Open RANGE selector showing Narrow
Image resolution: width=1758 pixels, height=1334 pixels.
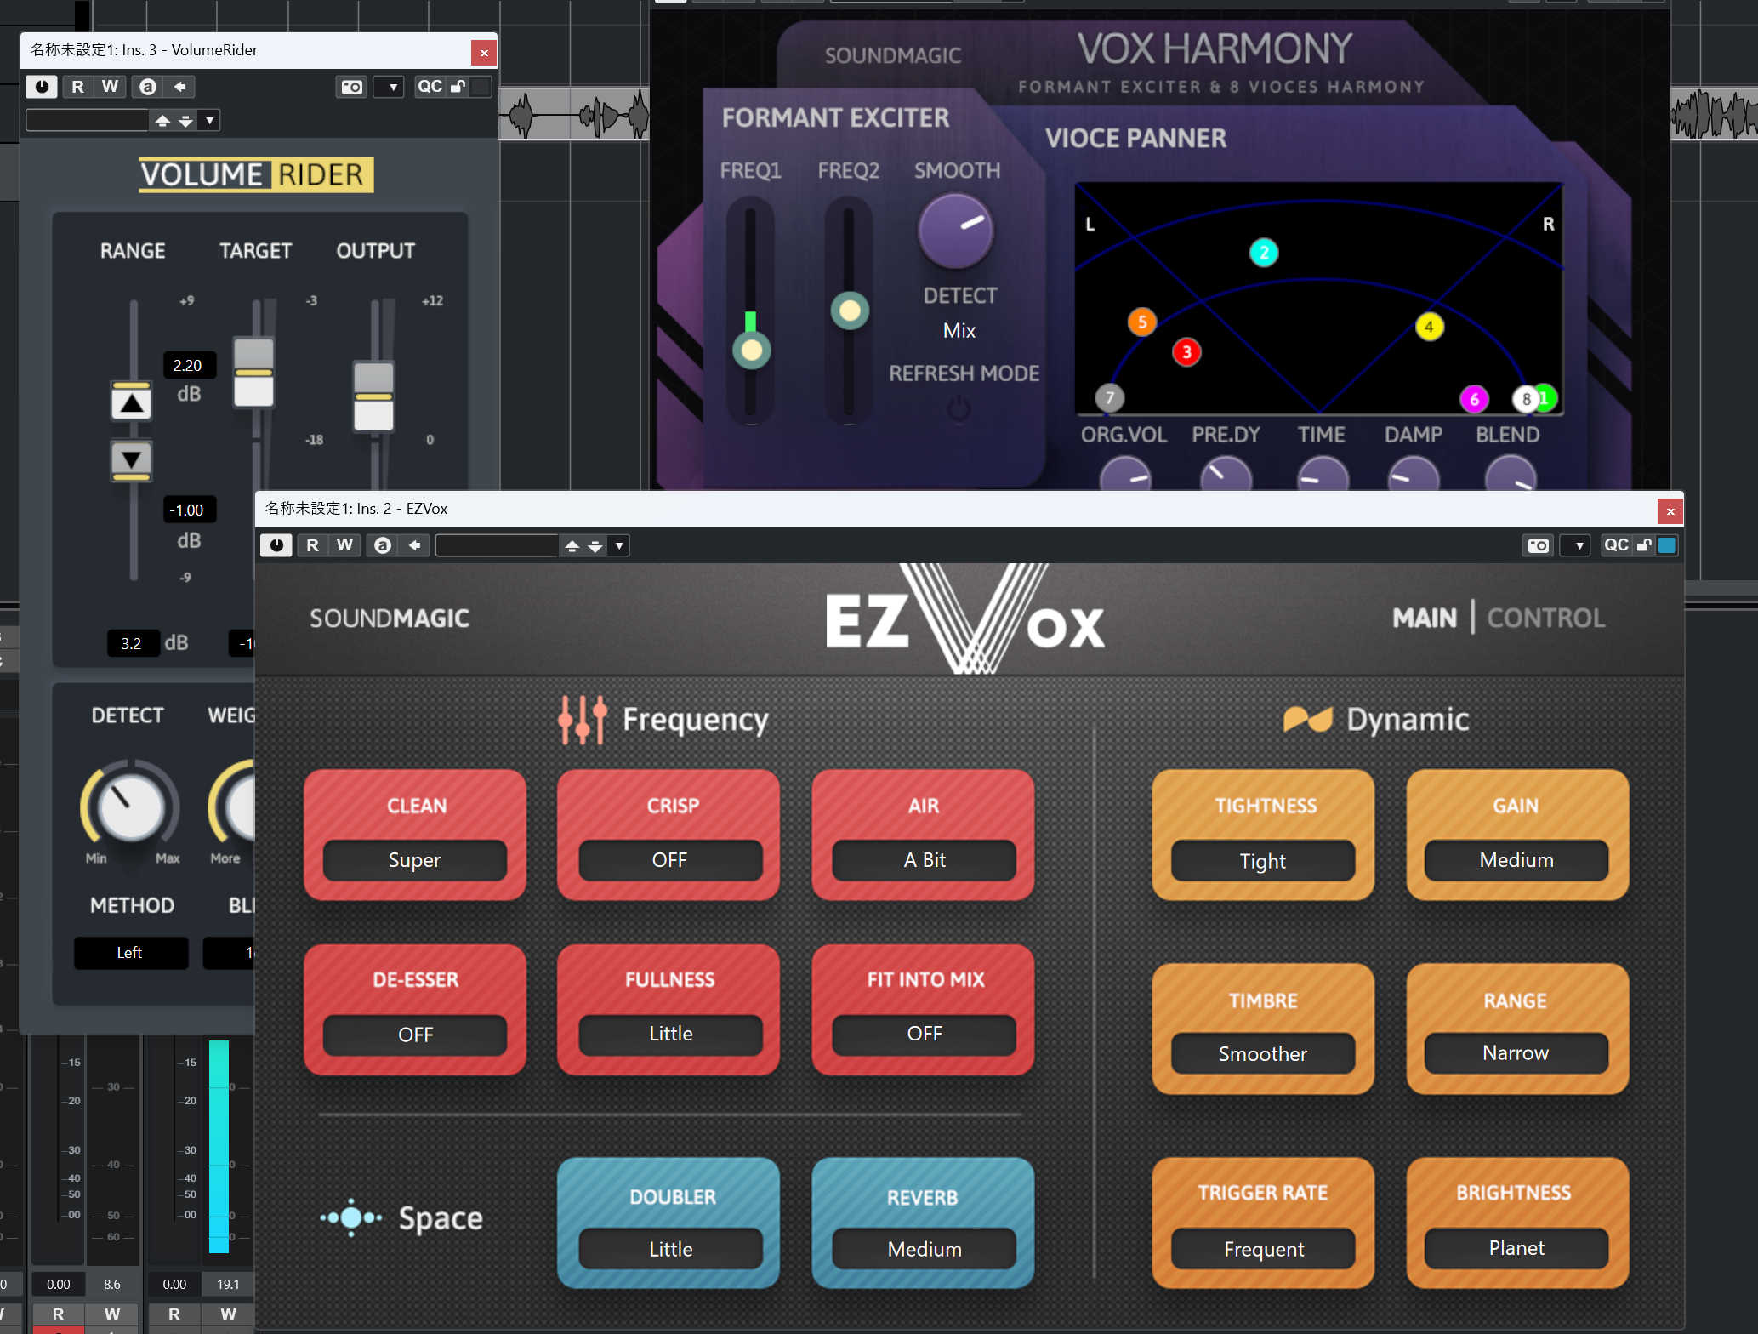(x=1516, y=1053)
